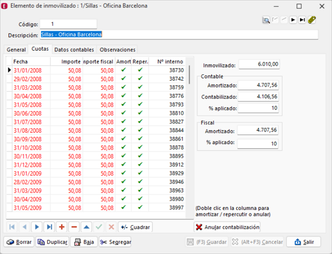Toggle Amort check for 30/06/2008 row
The image size is (332, 254).
tap(124, 113)
